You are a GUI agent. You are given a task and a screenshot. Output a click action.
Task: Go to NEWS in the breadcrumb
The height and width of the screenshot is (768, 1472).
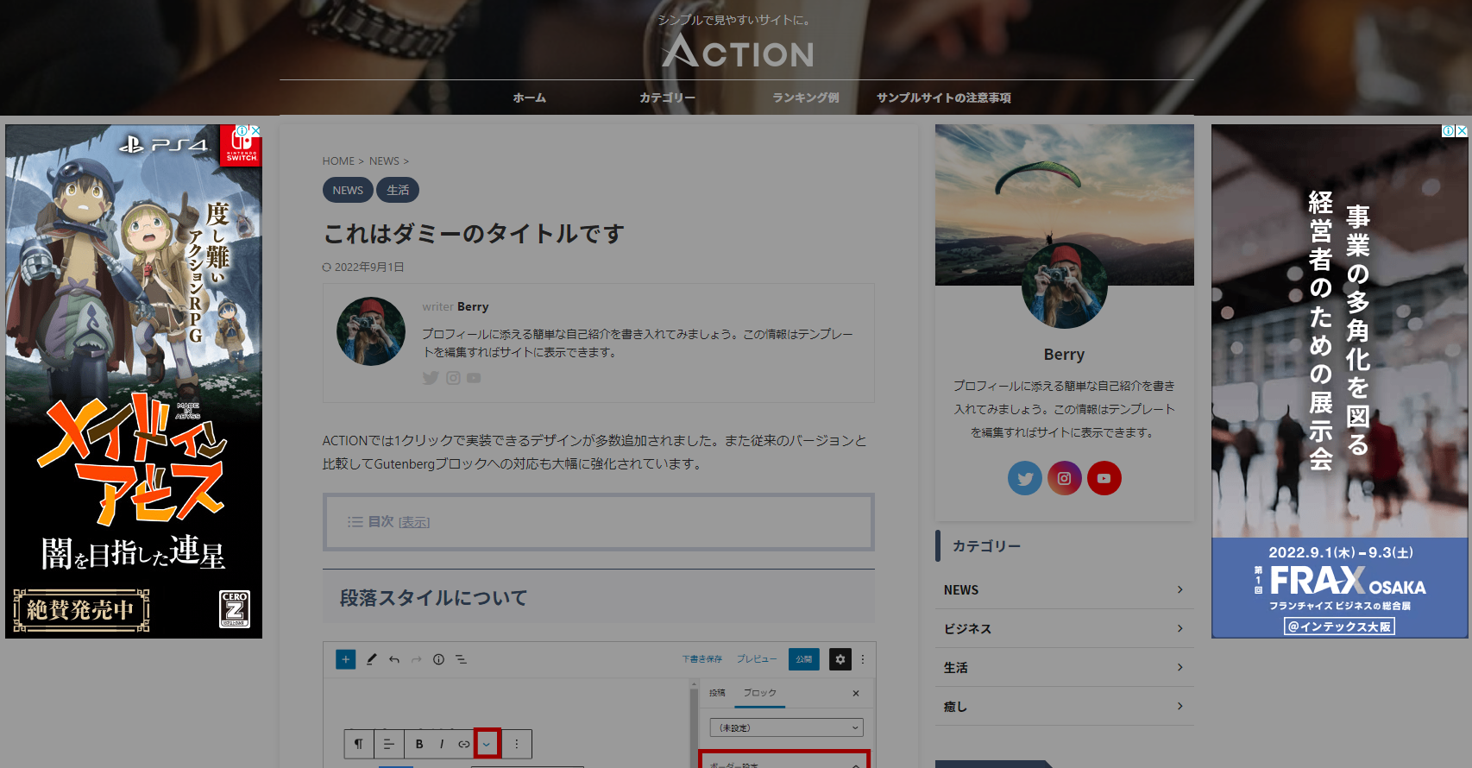click(x=384, y=161)
